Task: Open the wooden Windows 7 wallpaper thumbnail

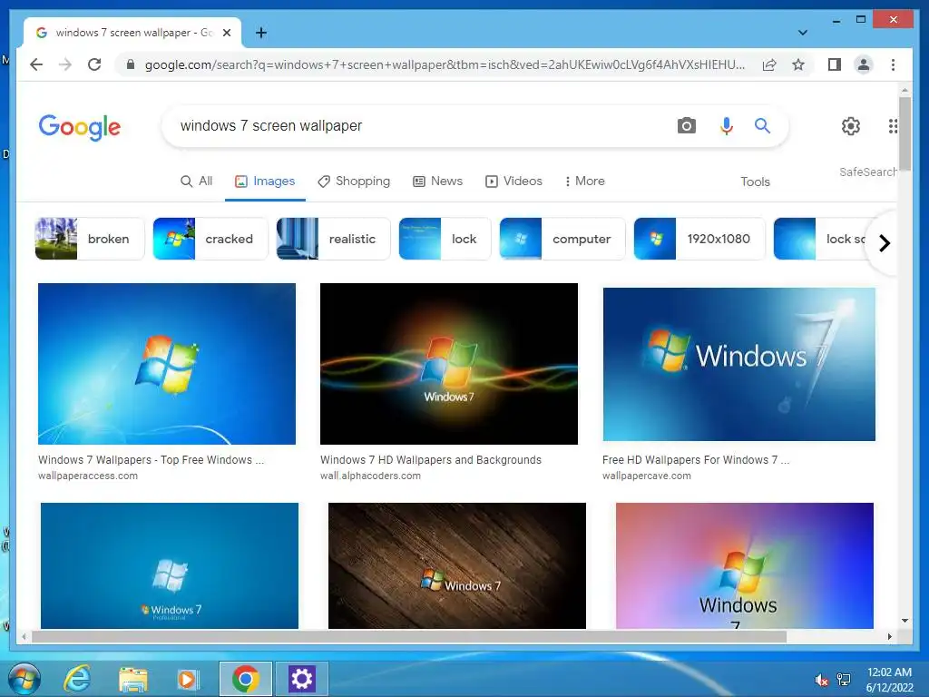Action: (x=457, y=565)
